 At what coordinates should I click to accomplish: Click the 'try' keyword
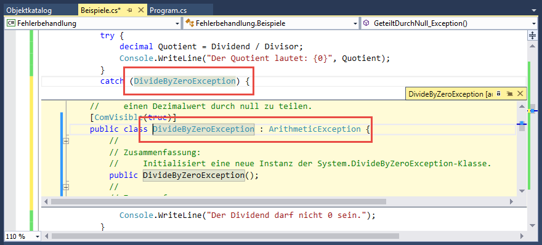[107, 36]
